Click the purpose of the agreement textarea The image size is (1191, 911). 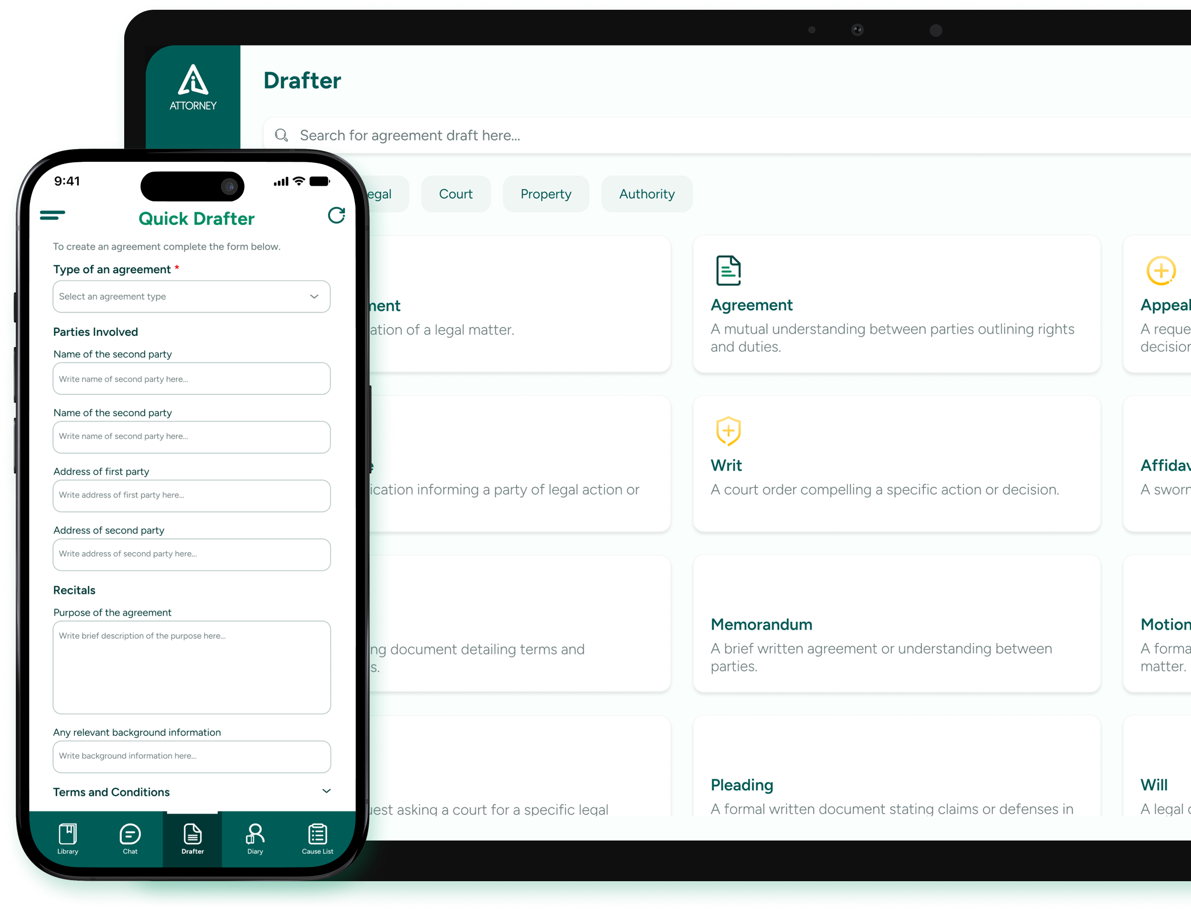192,667
